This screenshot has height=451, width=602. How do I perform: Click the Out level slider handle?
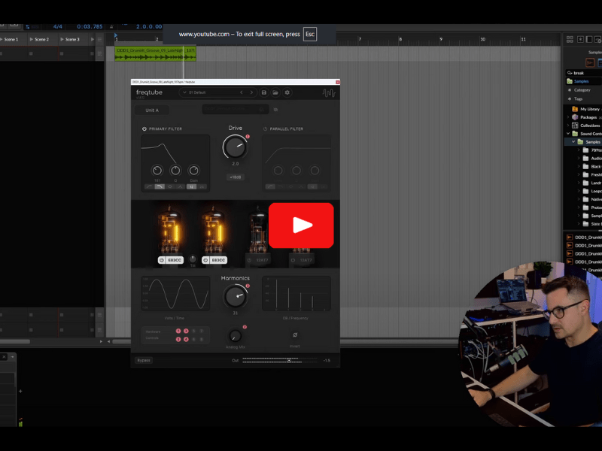[x=288, y=360]
